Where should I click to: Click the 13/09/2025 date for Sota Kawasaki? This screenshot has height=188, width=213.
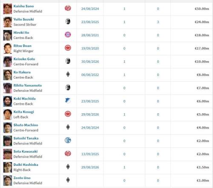click(90, 154)
